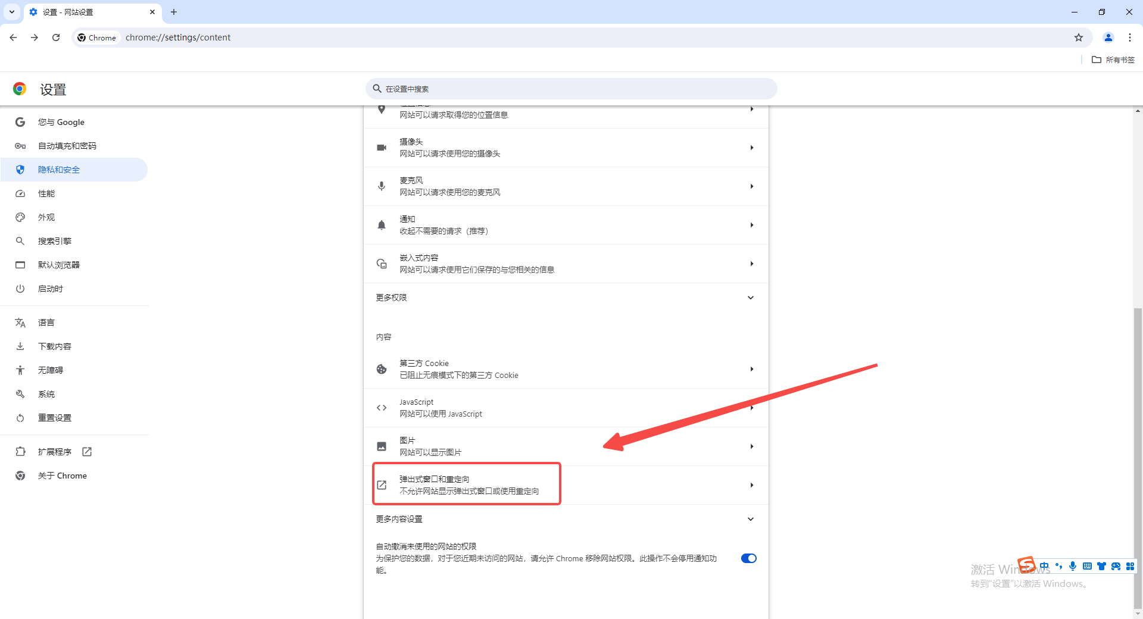1143x619 pixels.
Task: Open 启动时 in sidebar
Action: point(74,289)
